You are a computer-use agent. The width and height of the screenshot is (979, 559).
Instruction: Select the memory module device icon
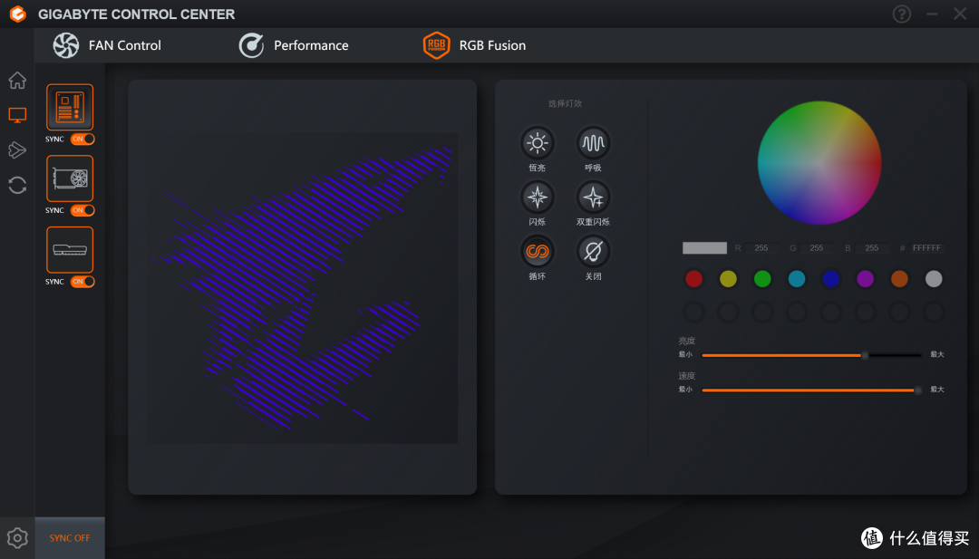(x=70, y=249)
